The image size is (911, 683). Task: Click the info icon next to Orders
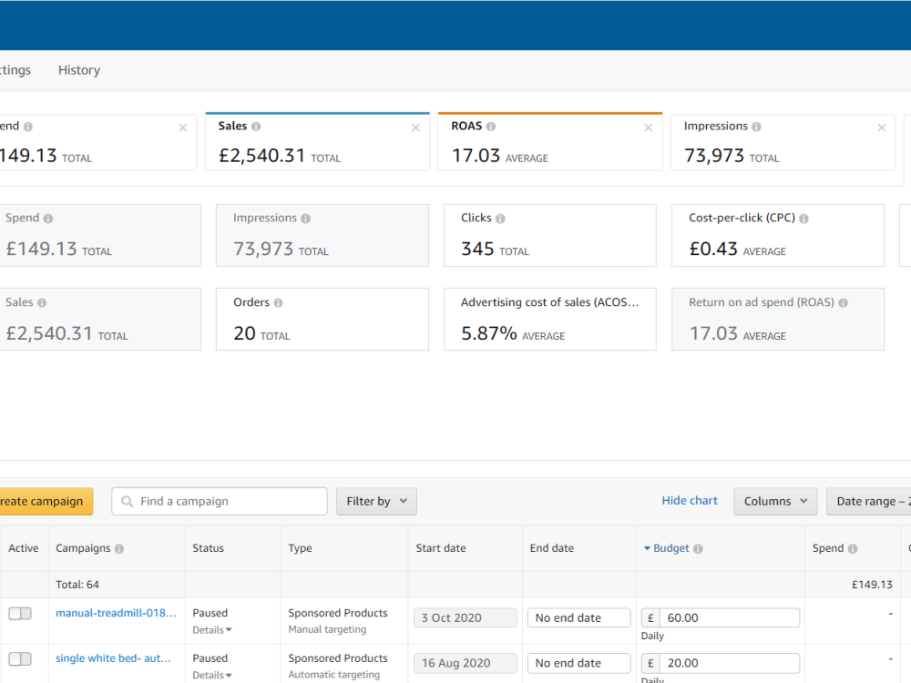278,302
